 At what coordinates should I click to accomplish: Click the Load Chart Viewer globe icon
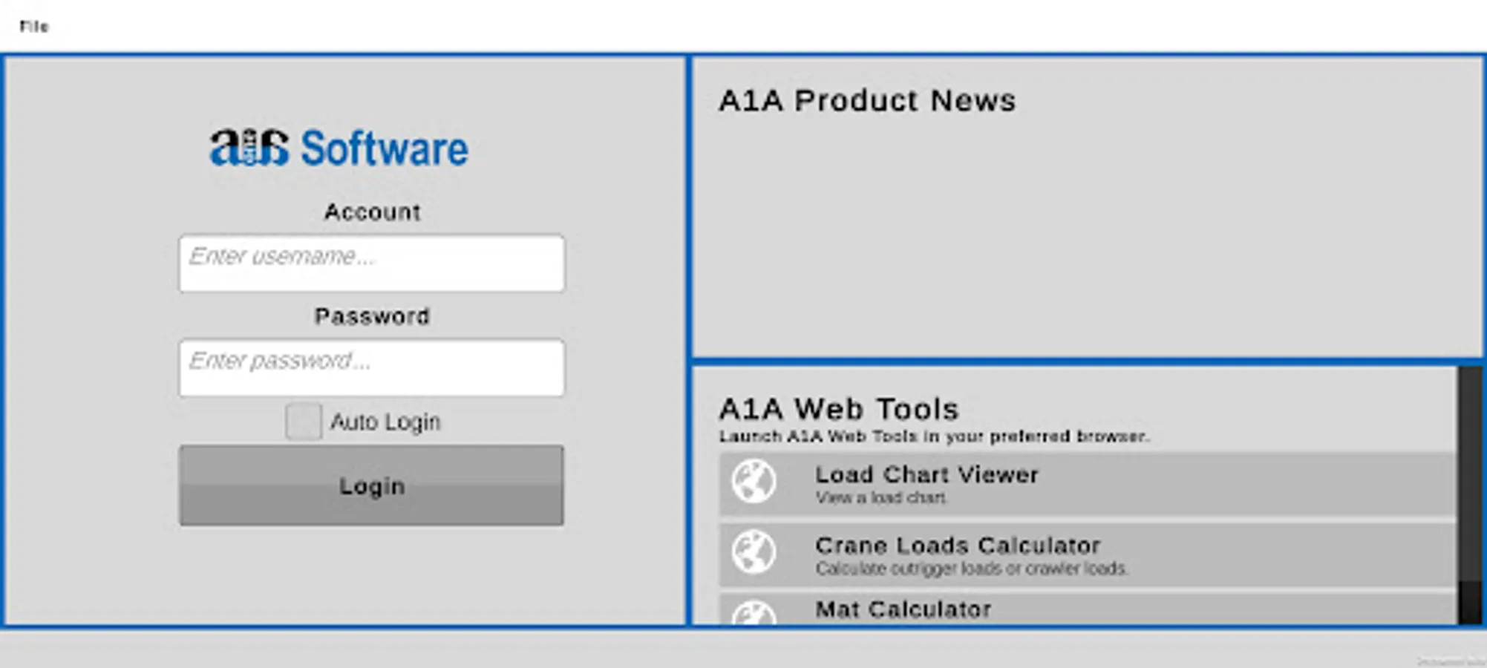(x=754, y=482)
